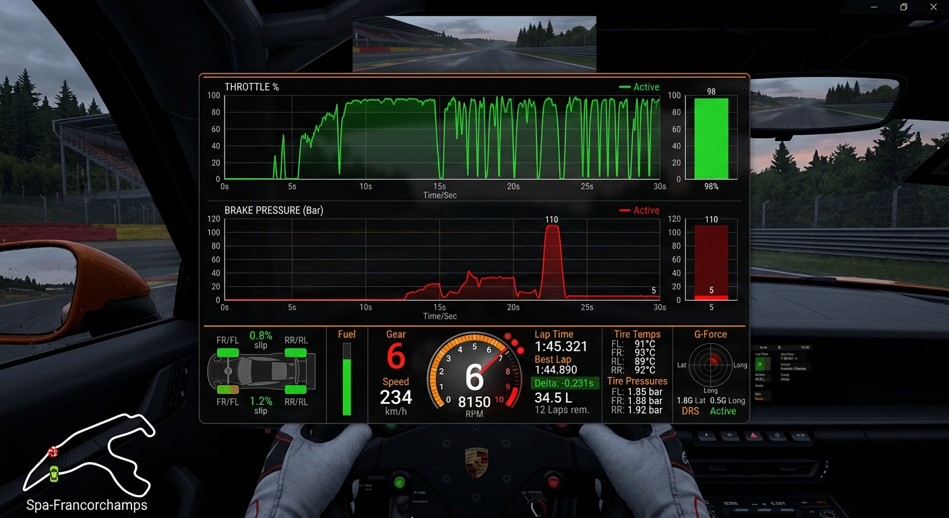Click the FR 1.88 bar pressure

(636, 401)
